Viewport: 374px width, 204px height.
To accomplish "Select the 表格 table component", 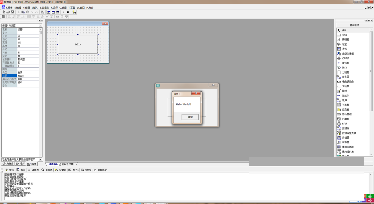I will [353, 49].
